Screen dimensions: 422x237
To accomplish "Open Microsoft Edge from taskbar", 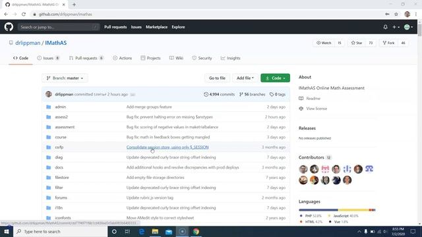I will pos(142,231).
